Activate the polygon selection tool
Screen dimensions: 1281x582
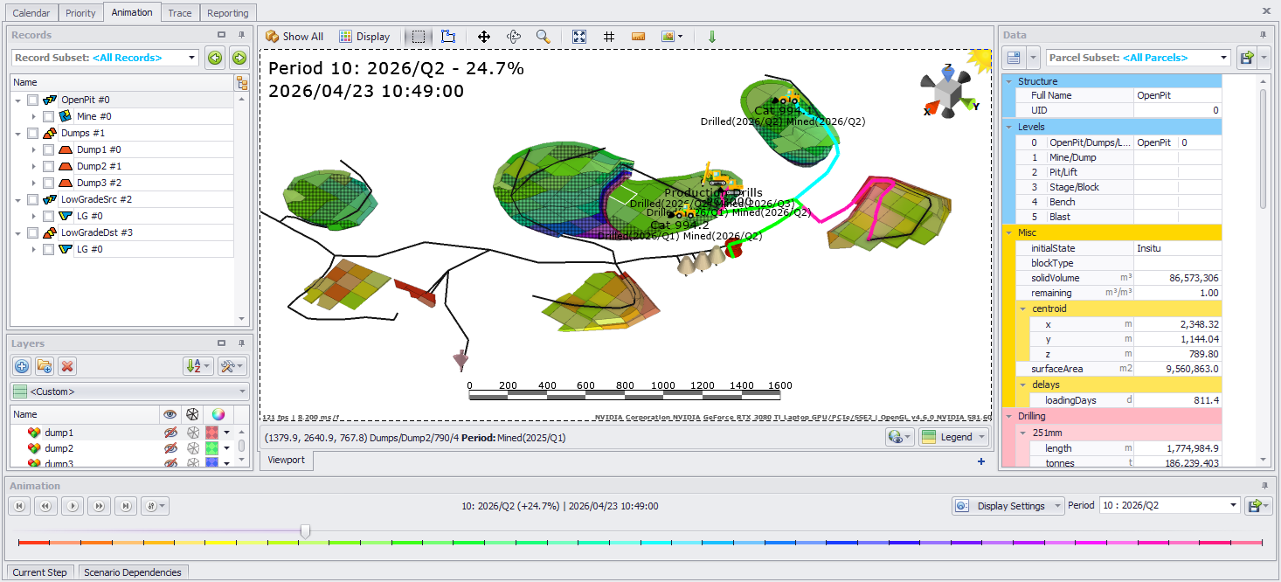coord(448,37)
